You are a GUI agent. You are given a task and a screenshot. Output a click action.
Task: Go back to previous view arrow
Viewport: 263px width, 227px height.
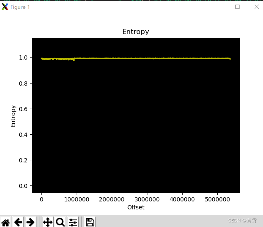(x=18, y=222)
